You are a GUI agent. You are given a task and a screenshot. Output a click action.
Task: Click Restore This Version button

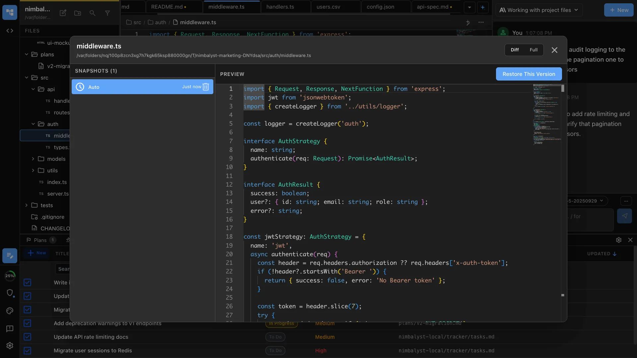coord(529,74)
